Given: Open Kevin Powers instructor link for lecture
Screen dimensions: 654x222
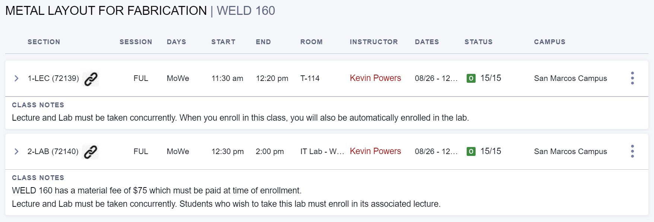Looking at the screenshot, I should 375,78.
